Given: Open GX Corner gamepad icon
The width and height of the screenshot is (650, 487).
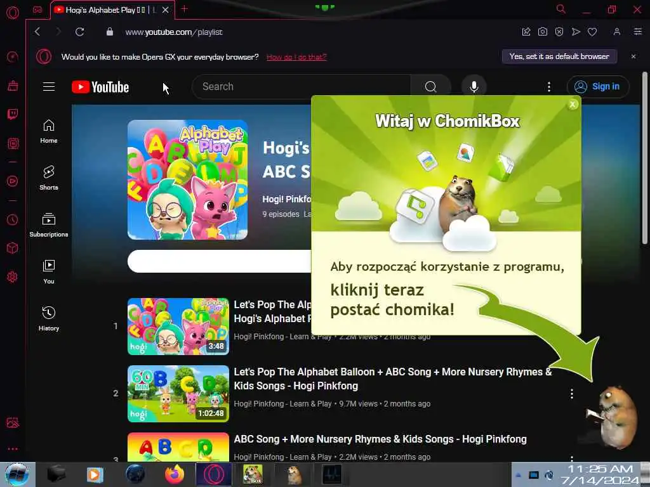Looking at the screenshot, I should [x=37, y=10].
